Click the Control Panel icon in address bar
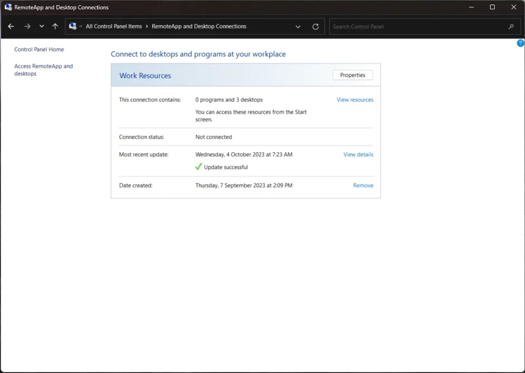Image resolution: width=525 pixels, height=373 pixels. pyautogui.click(x=73, y=26)
